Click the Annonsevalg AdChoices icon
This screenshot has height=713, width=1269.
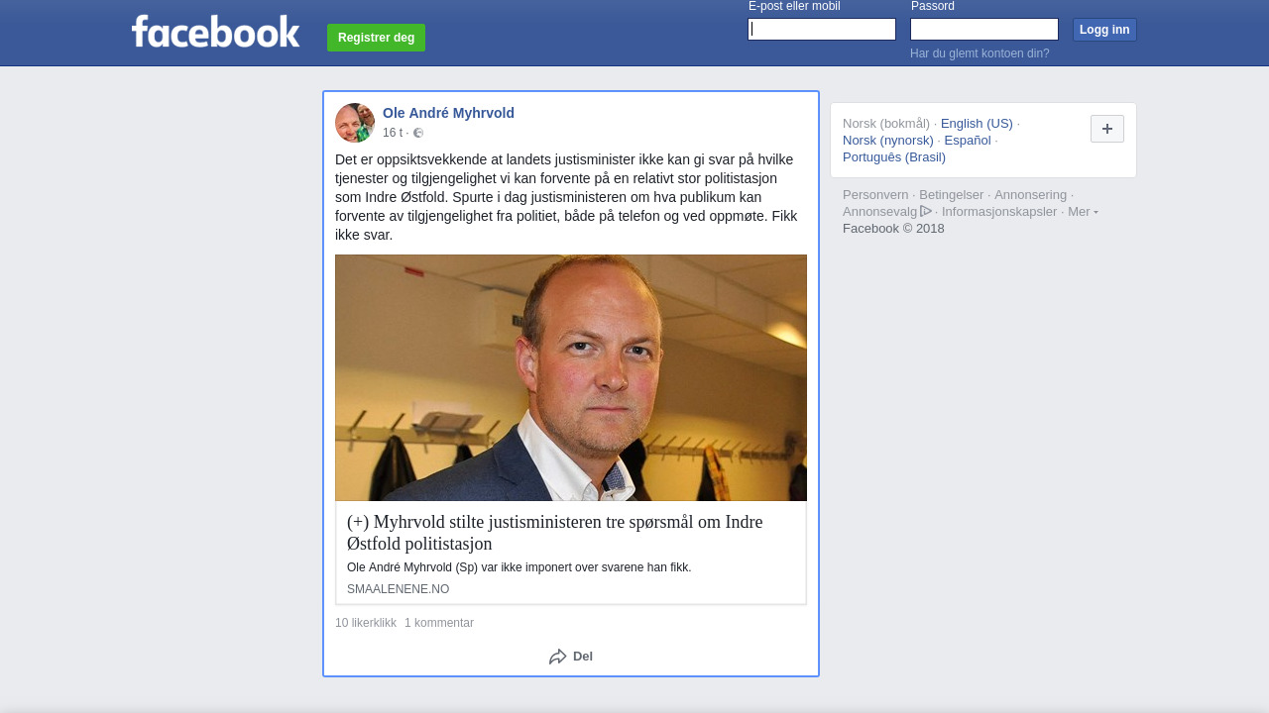coord(926,211)
